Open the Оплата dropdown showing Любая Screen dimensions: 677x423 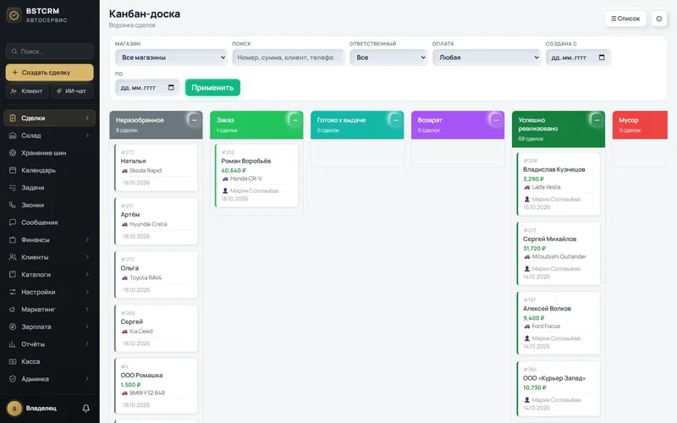coord(487,58)
